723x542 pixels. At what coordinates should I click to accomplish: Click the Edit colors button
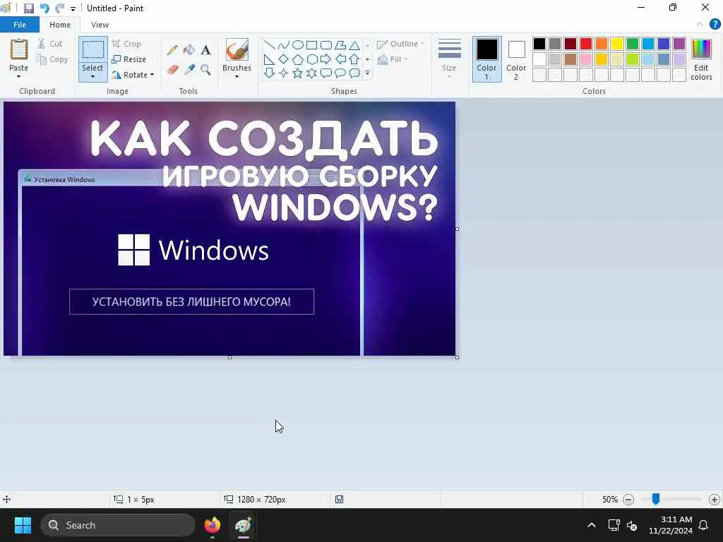(701, 60)
